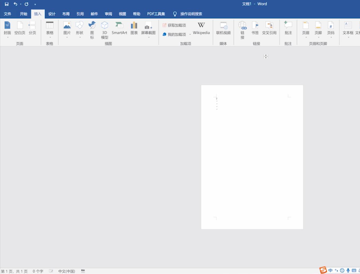Click the ruler toggle button above the page
This screenshot has height=274, width=360.
tap(266, 56)
